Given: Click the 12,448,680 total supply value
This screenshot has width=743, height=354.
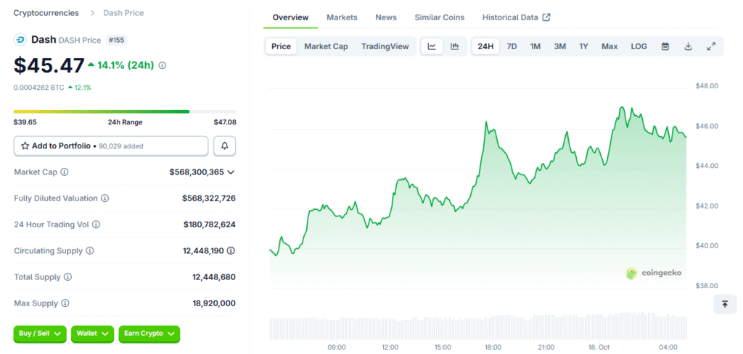Looking at the screenshot, I should tap(214, 277).
